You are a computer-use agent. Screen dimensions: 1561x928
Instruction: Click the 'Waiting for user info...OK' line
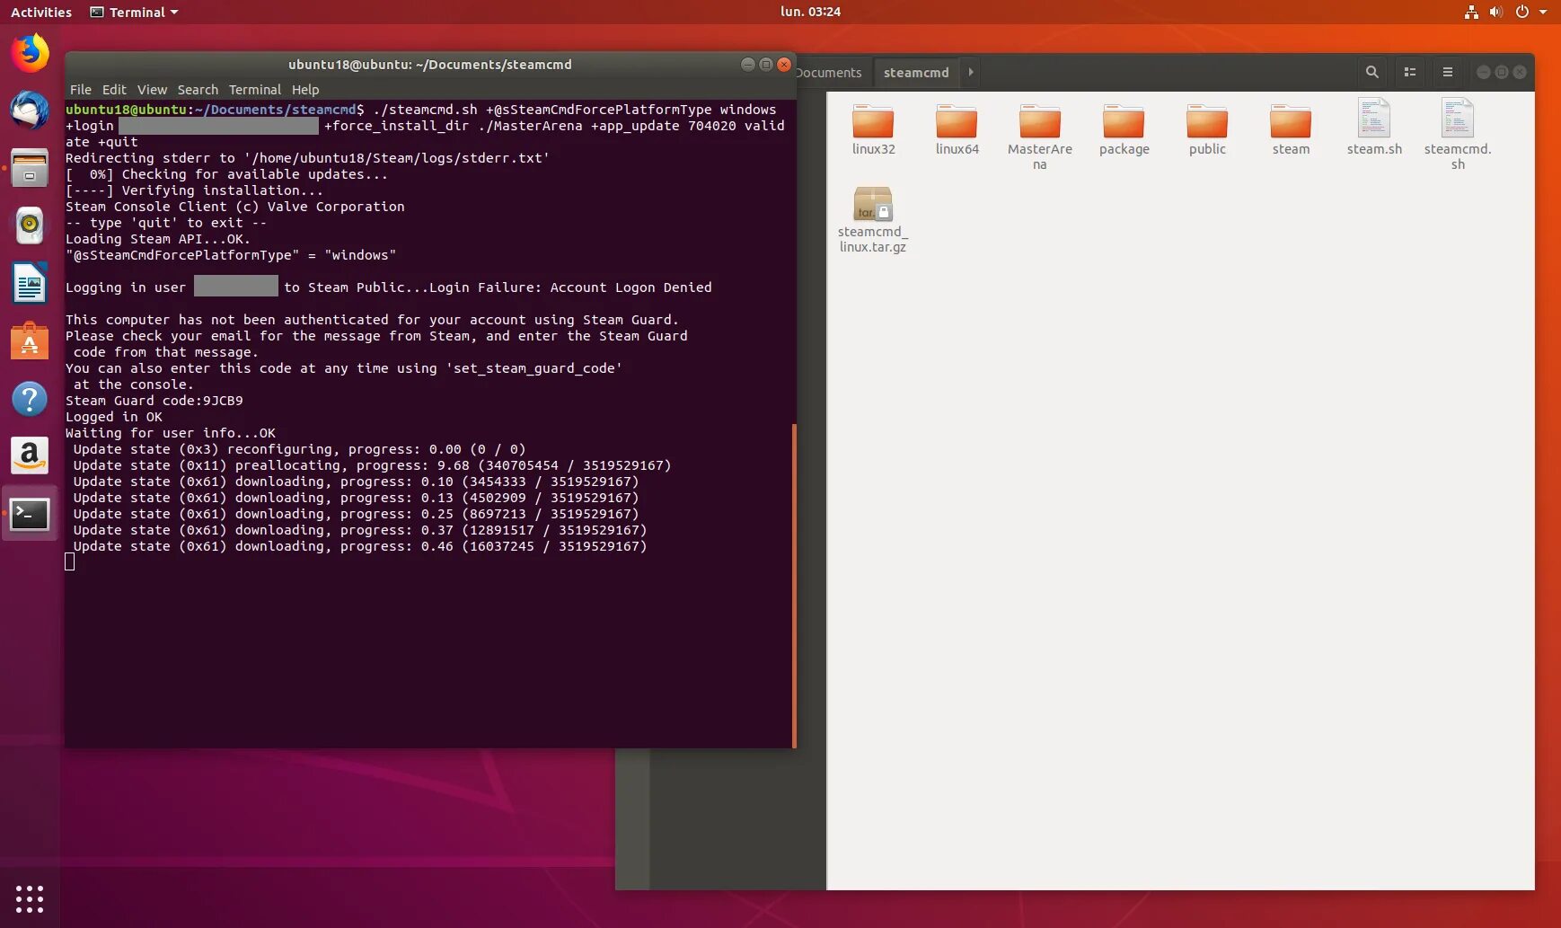[x=171, y=433]
